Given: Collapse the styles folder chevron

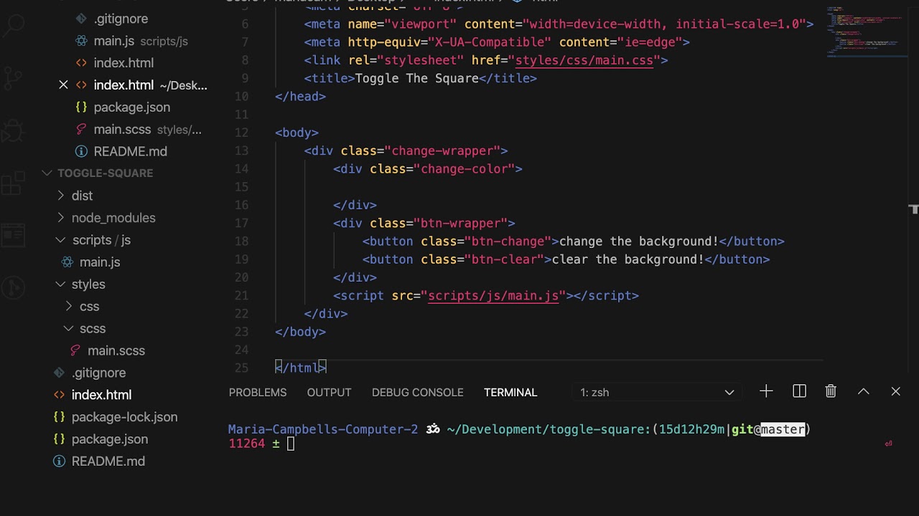Looking at the screenshot, I should tap(61, 285).
